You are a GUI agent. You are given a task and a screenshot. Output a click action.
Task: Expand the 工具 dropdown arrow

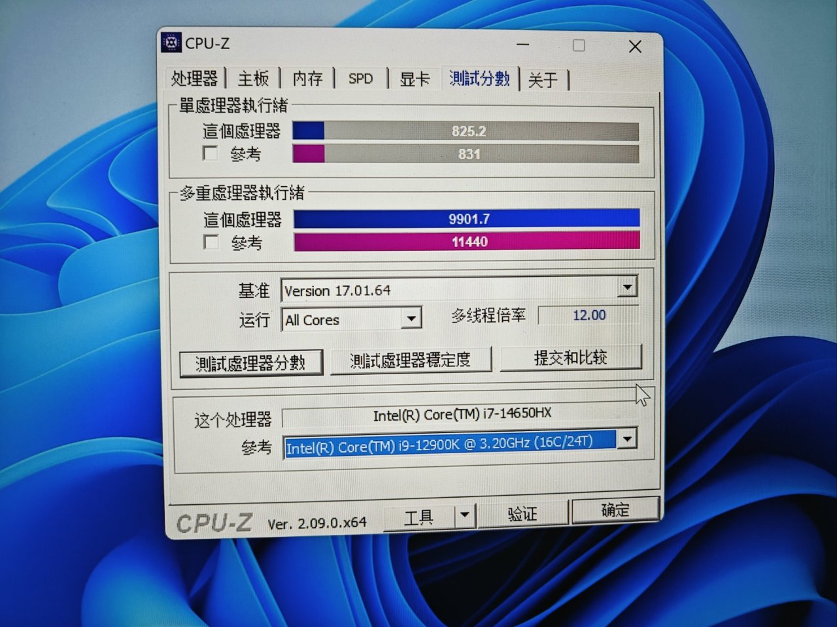click(x=464, y=515)
